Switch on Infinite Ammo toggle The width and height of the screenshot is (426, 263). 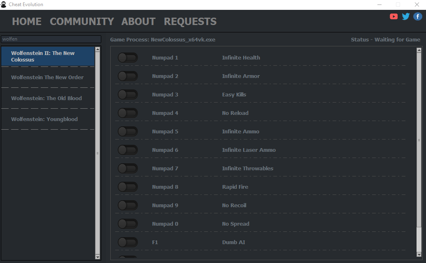click(x=128, y=131)
